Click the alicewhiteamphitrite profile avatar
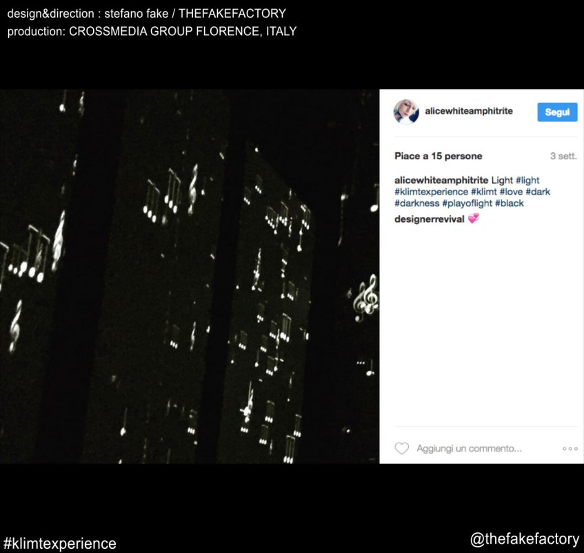Image resolution: width=584 pixels, height=553 pixels. pyautogui.click(x=406, y=112)
